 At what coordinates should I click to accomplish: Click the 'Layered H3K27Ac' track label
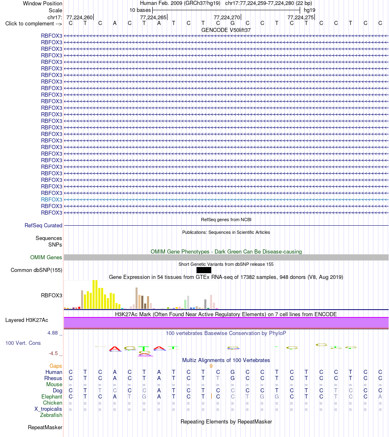pos(27,320)
